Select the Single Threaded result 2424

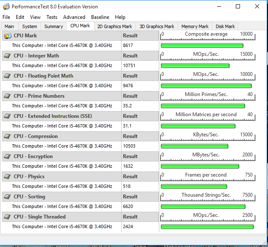[x=128, y=226]
